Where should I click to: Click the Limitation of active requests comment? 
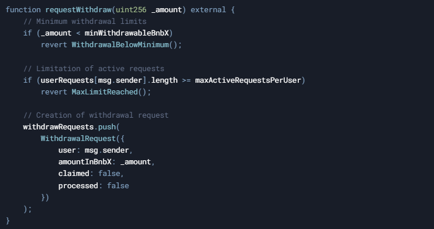pyautogui.click(x=94, y=68)
